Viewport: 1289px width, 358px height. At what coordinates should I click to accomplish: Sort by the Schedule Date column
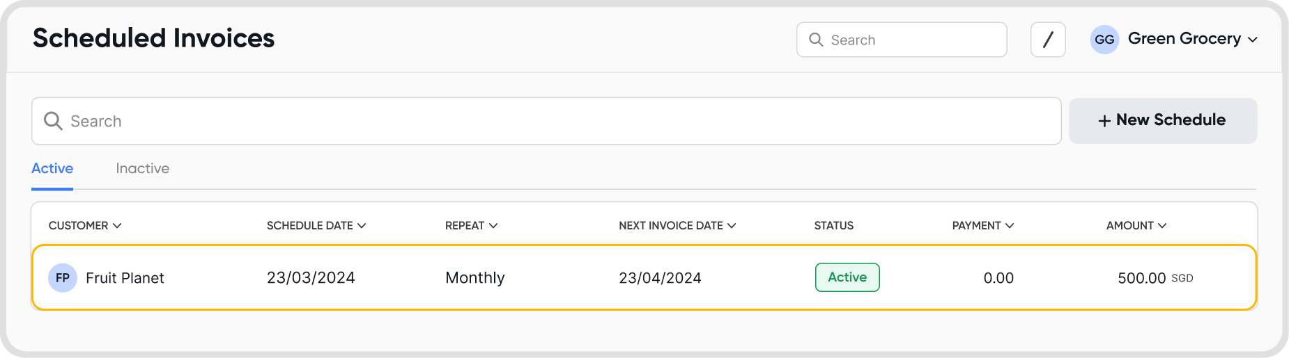point(316,225)
